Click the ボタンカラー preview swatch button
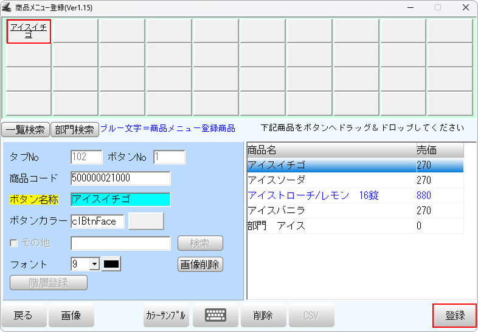Image resolution: width=478 pixels, height=332 pixels. (x=146, y=221)
